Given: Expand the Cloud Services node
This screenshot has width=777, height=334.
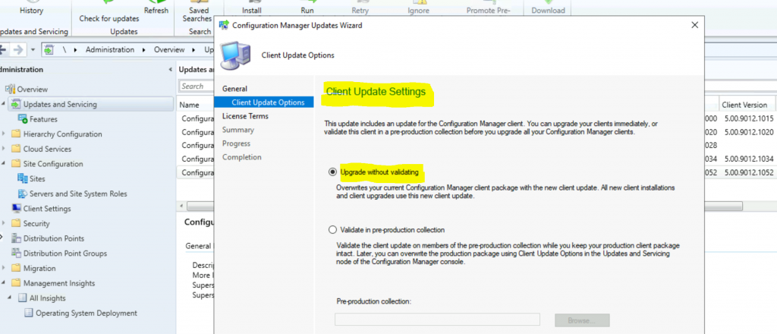Looking at the screenshot, I should 5,149.
